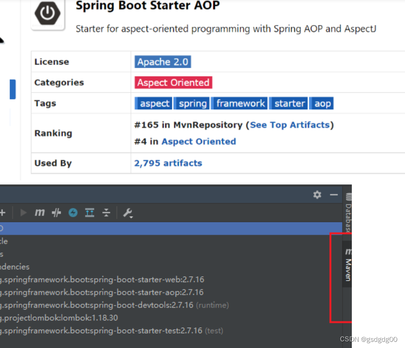Open the Apache 2.0 license link
Viewport: 405px width, 348px height.
pos(163,62)
